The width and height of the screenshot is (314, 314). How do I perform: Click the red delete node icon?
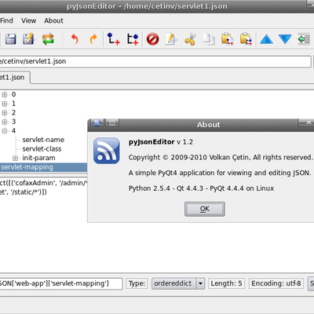click(x=152, y=39)
